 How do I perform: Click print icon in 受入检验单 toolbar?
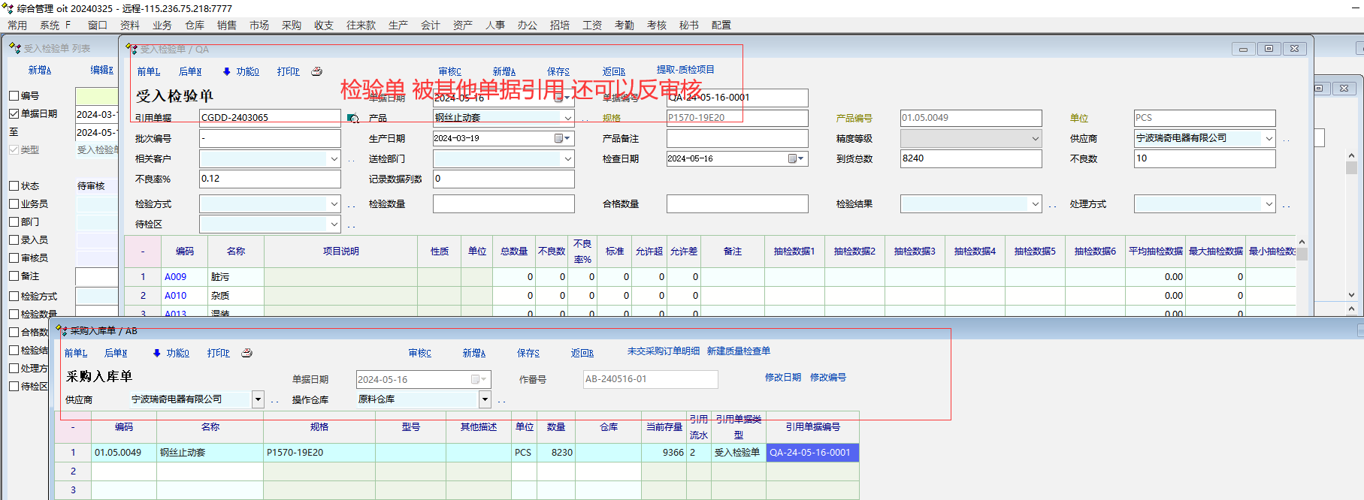[316, 71]
